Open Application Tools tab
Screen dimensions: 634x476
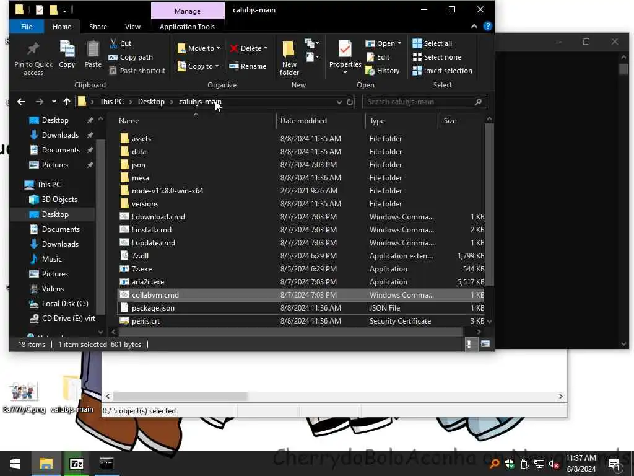[x=187, y=27]
